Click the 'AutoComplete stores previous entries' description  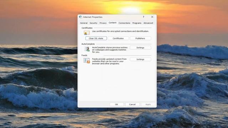click(x=110, y=50)
